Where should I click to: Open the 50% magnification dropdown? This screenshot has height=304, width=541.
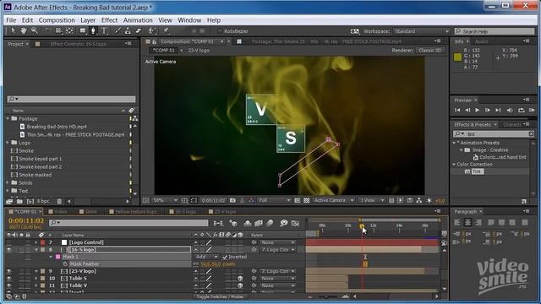[x=166, y=200]
